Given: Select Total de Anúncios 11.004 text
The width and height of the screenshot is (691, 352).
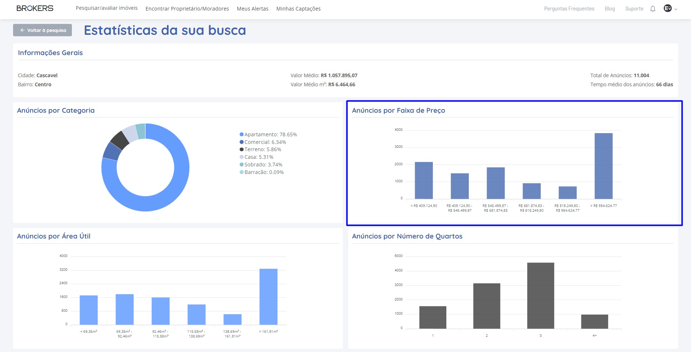Looking at the screenshot, I should 619,75.
